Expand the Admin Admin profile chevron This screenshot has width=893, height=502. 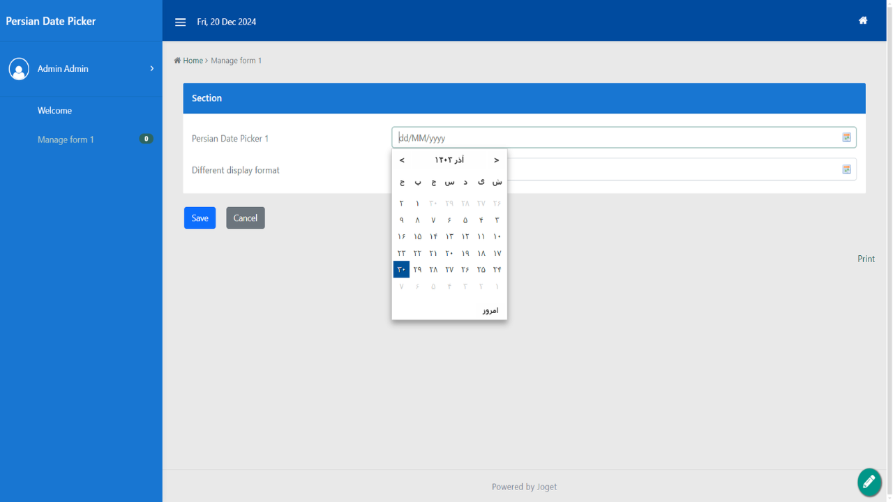pos(152,68)
